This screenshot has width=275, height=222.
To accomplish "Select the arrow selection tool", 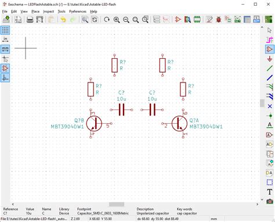I will [x=270, y=30].
